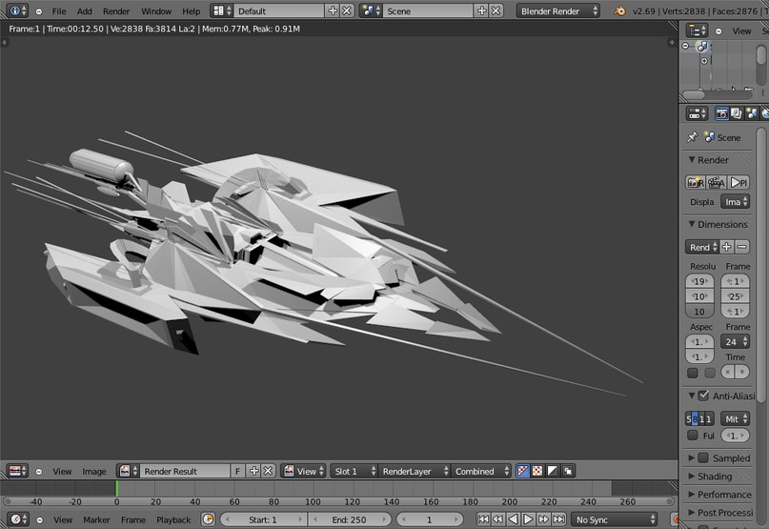Click the render still image icon
Image resolution: width=769 pixels, height=529 pixels.
coord(696,182)
